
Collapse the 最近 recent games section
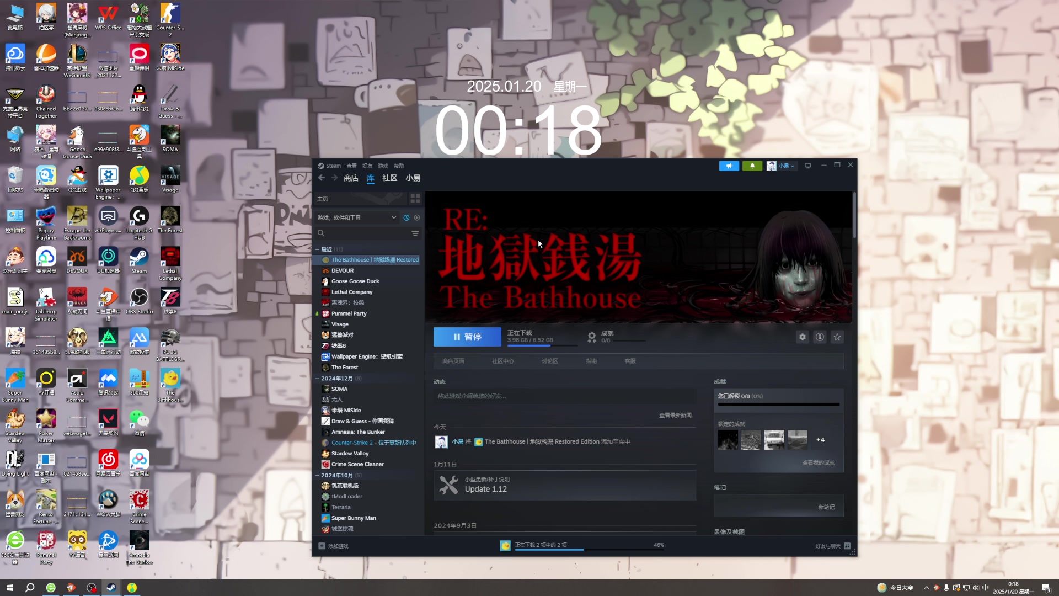pos(317,249)
